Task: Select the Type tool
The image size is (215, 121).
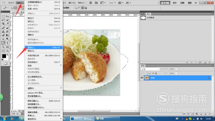Action: pyautogui.click(x=7, y=43)
